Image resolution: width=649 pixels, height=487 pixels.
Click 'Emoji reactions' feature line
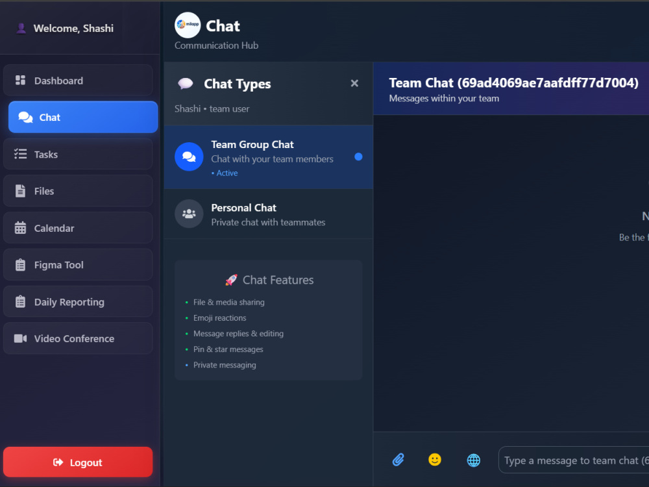pos(220,318)
